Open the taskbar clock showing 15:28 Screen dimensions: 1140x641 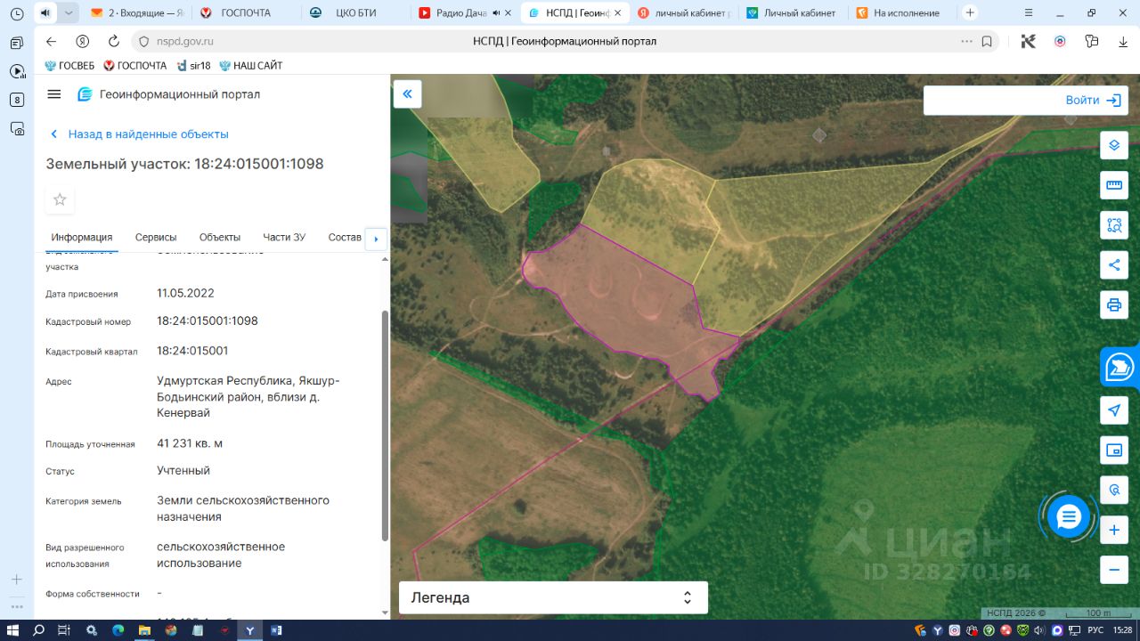click(x=1122, y=630)
